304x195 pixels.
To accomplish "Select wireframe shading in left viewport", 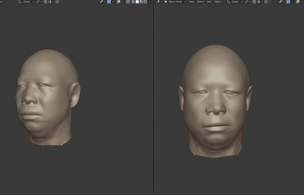I will (133, 2).
